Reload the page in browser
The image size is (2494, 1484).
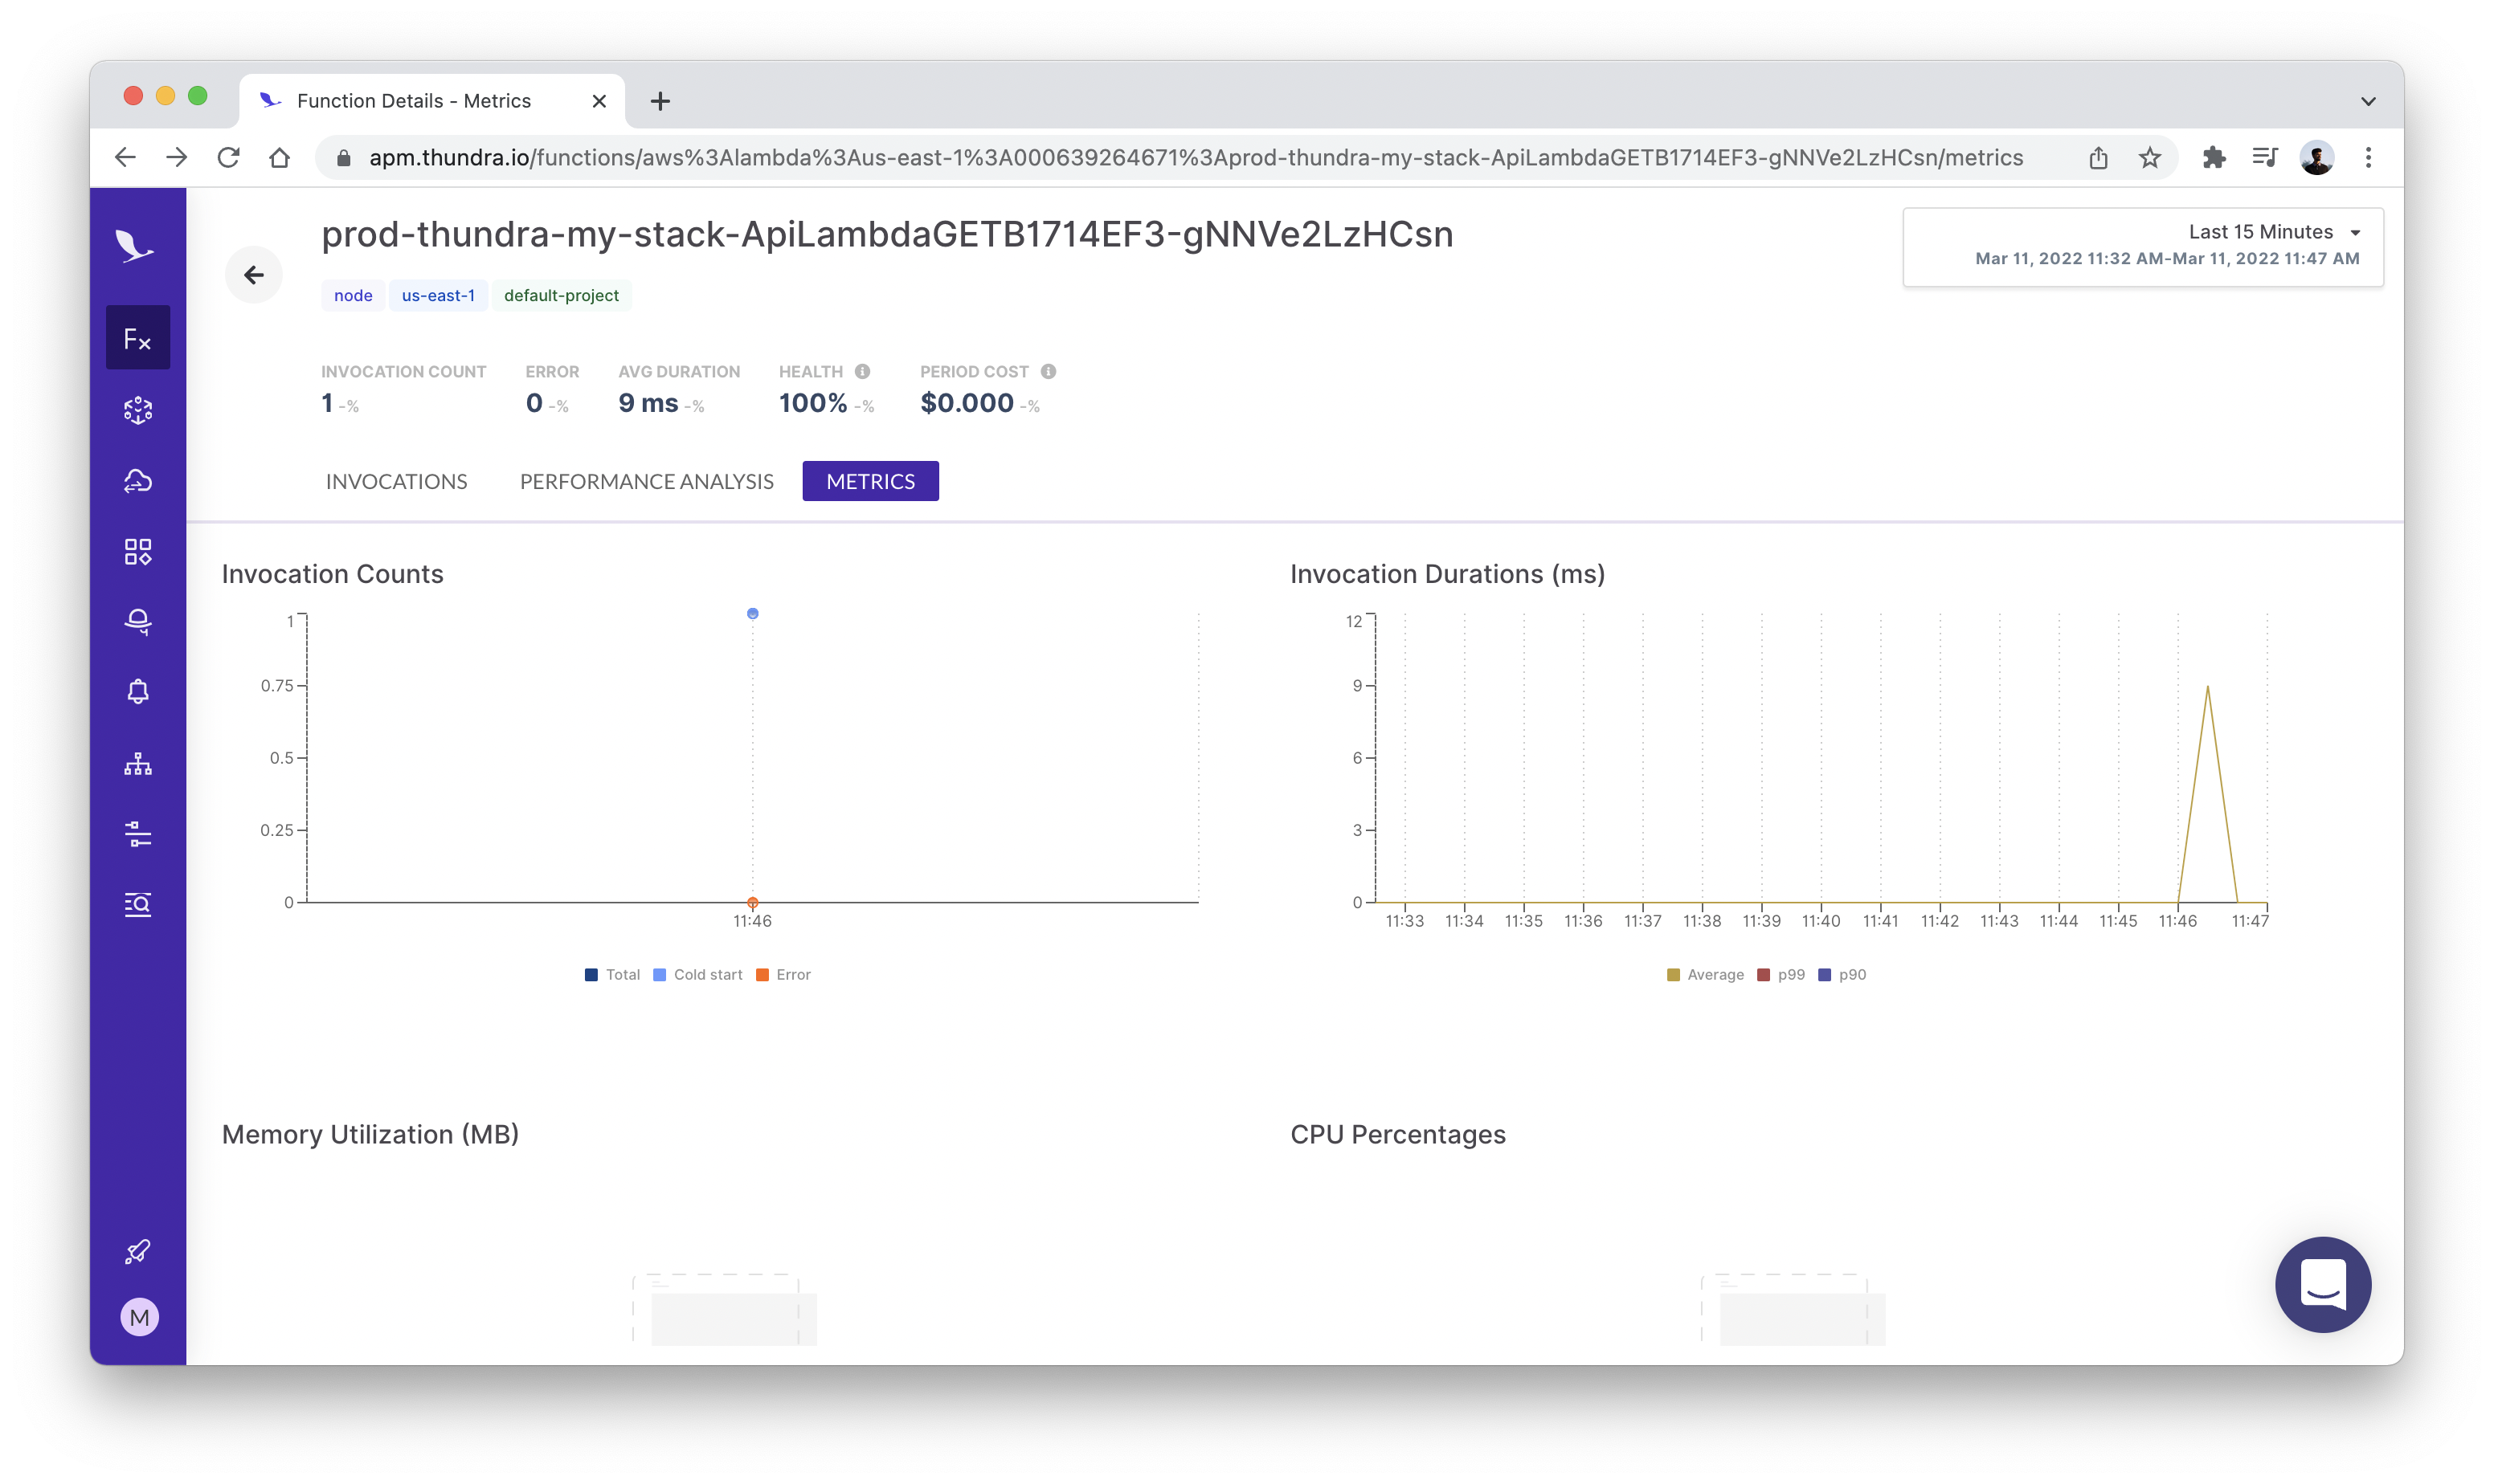[228, 157]
